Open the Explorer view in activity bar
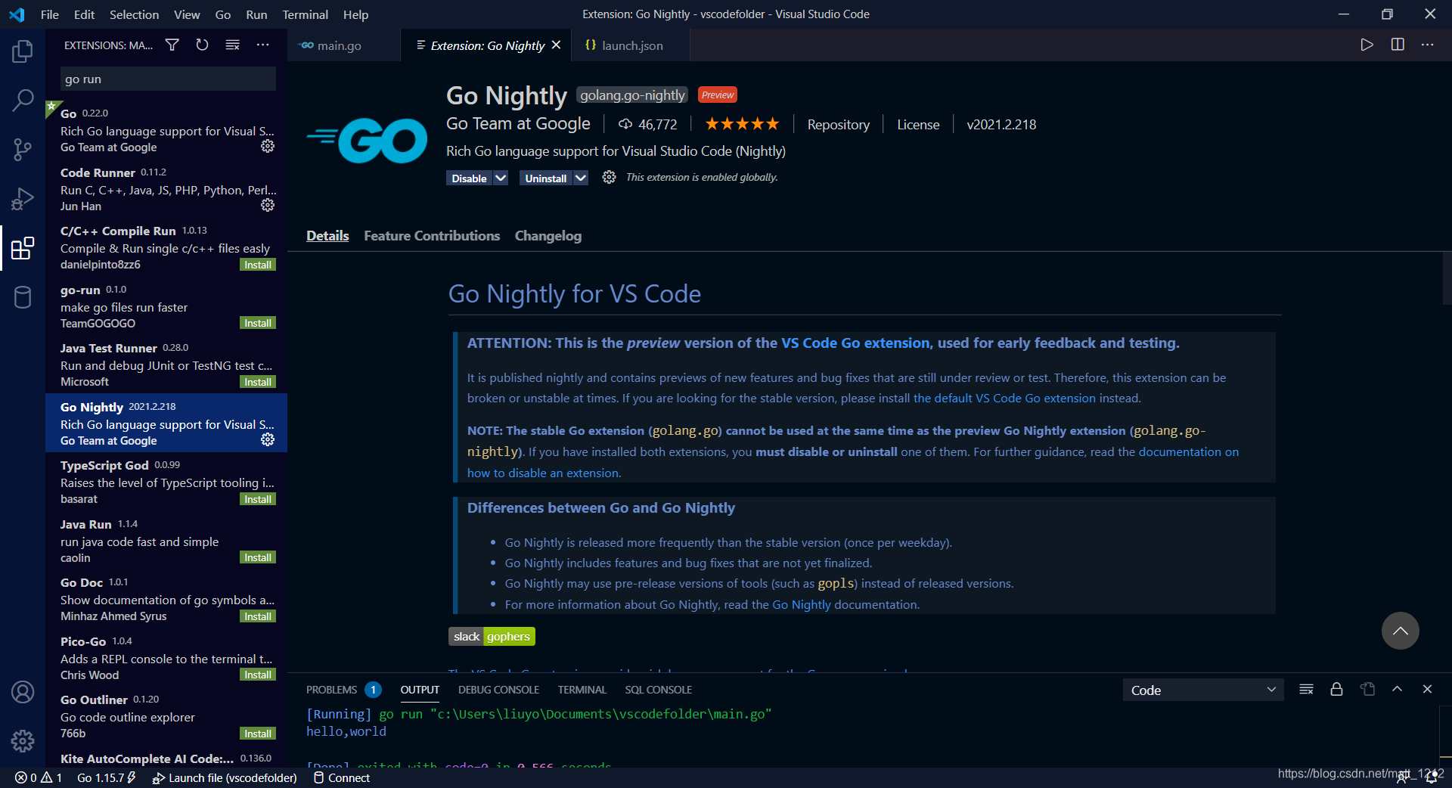This screenshot has width=1452, height=788. click(23, 51)
